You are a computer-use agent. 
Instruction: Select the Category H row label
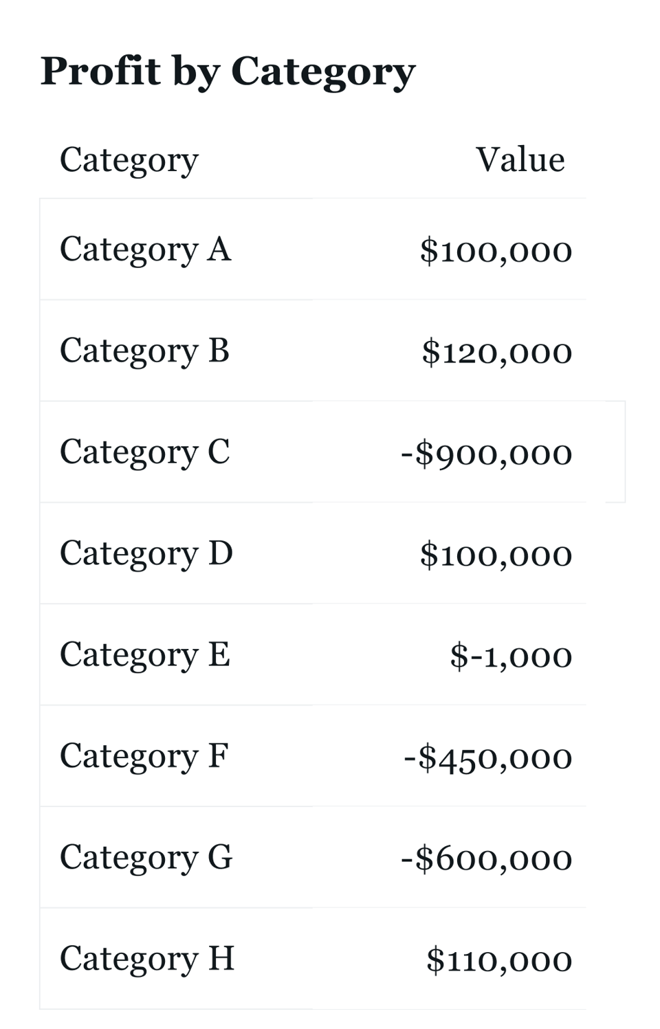(147, 959)
